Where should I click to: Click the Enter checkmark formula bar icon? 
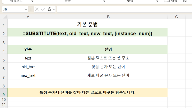[x=43, y=9]
